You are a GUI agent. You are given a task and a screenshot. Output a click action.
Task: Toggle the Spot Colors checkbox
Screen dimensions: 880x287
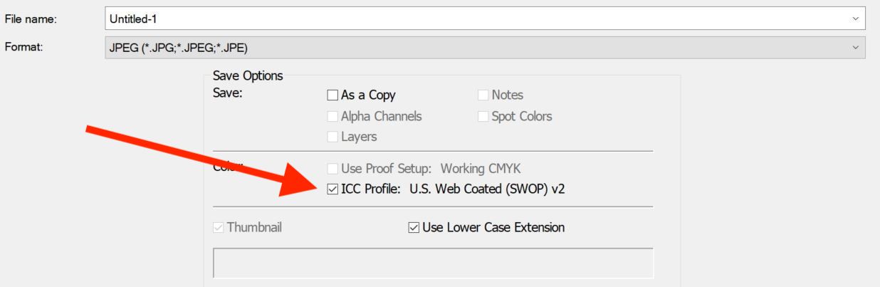483,116
